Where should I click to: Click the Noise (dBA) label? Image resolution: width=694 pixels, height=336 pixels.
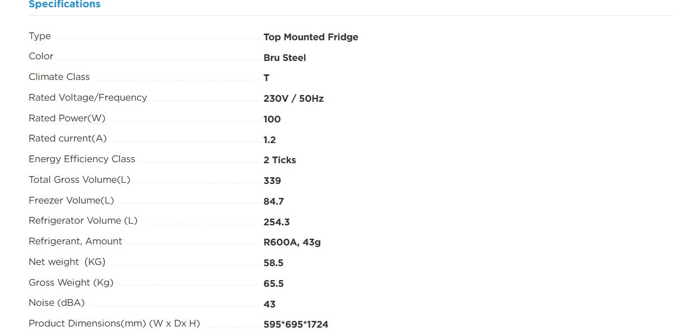[x=56, y=303]
